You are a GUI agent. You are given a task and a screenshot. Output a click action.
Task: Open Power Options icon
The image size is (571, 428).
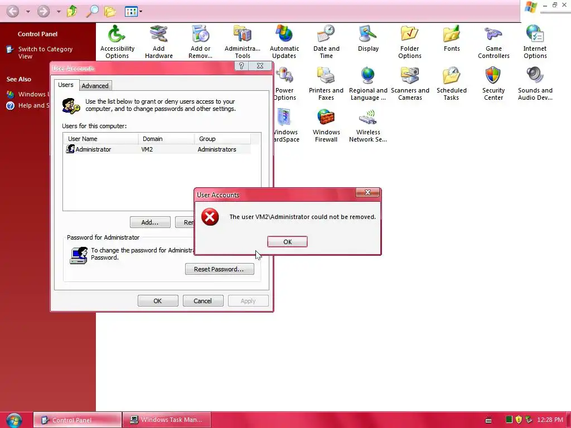click(284, 84)
